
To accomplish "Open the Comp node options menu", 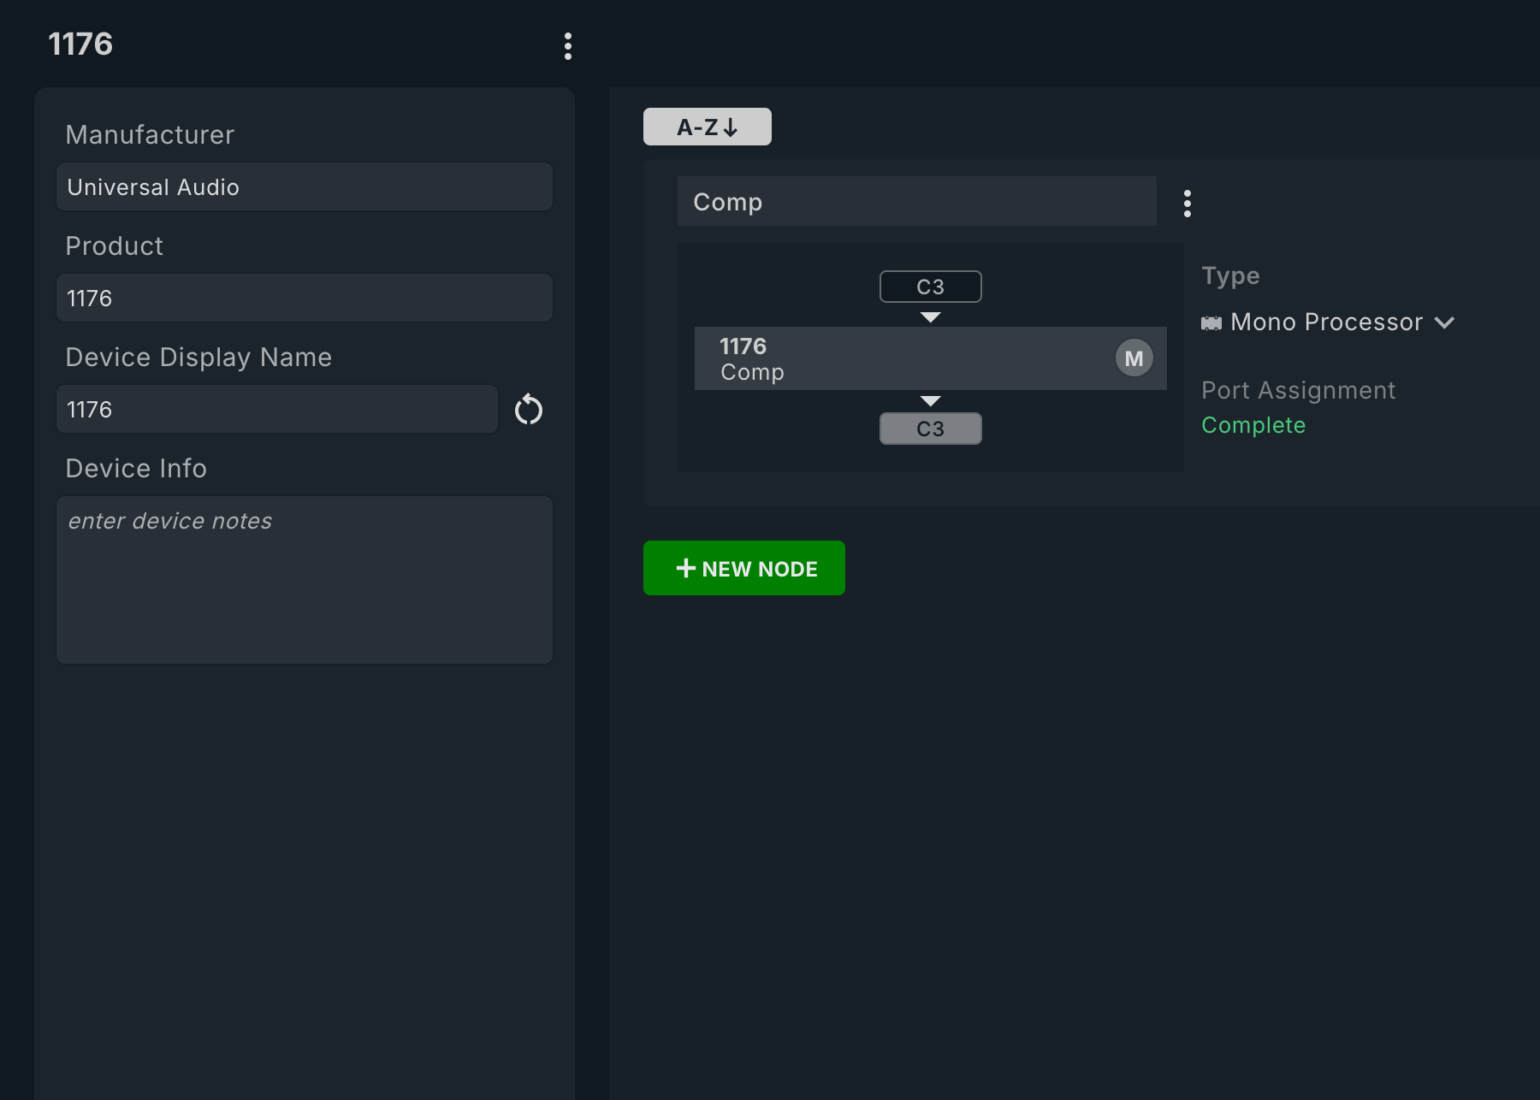I will tap(1187, 204).
